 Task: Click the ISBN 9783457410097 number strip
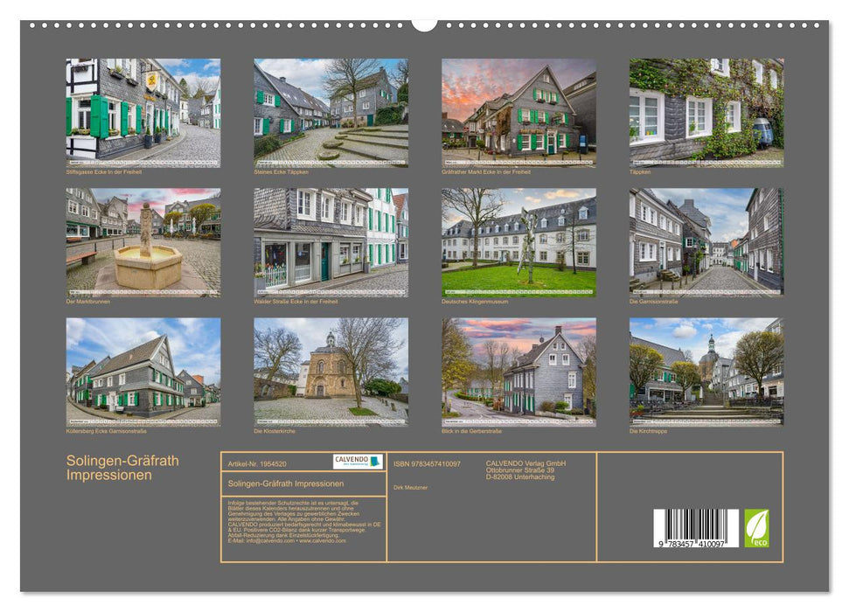(x=428, y=463)
